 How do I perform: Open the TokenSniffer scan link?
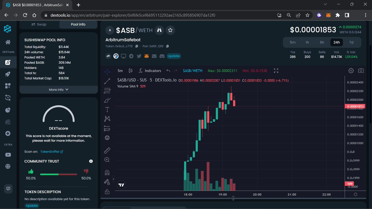(x=52, y=152)
